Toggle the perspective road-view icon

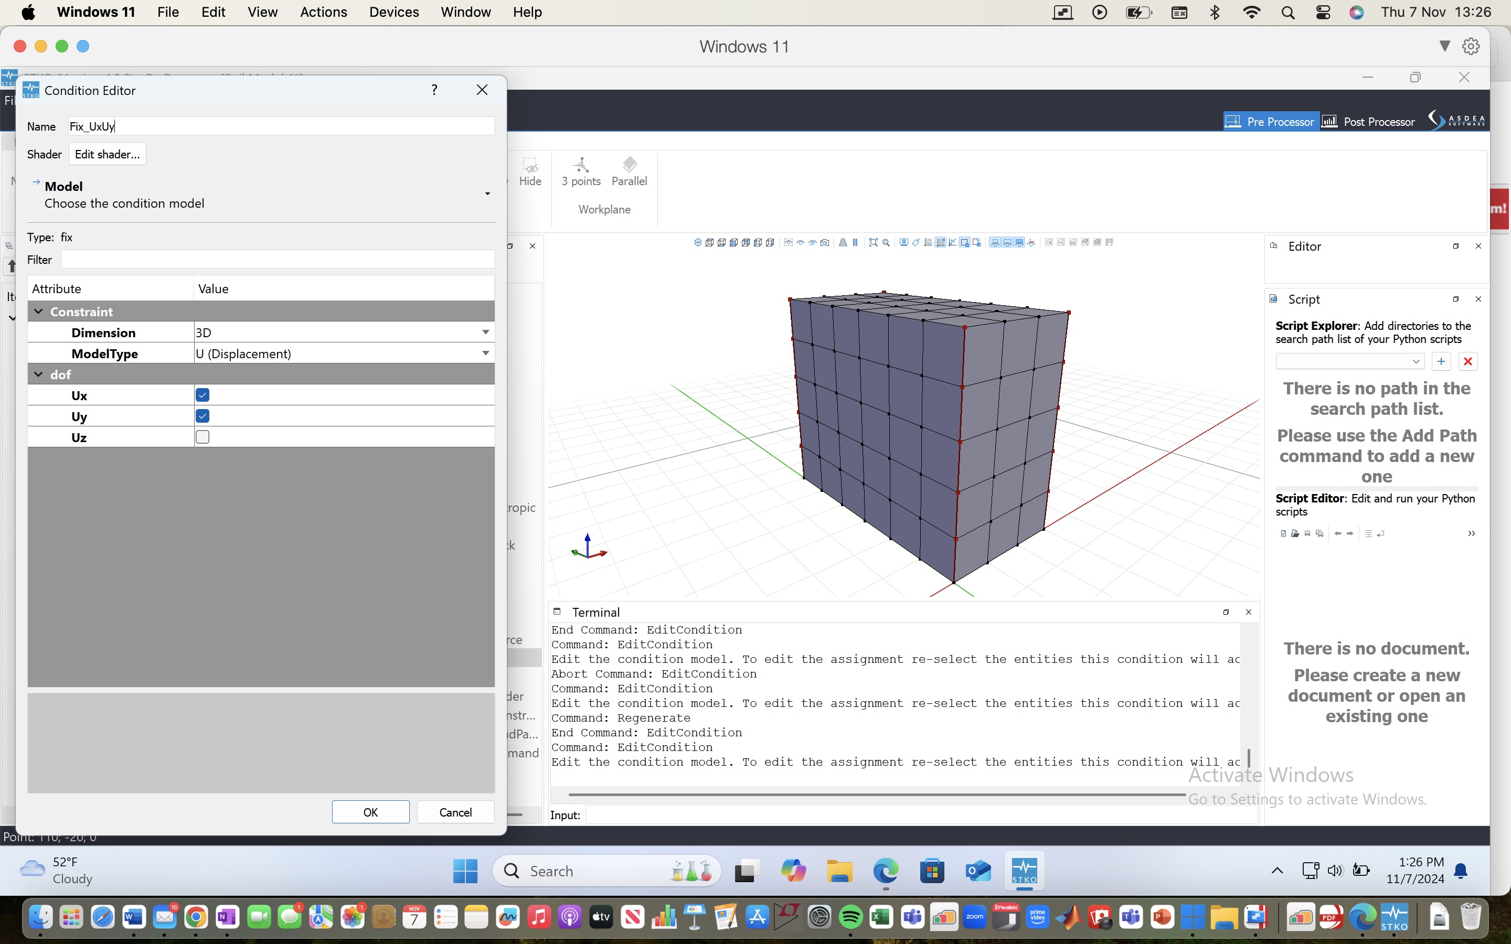coord(843,243)
